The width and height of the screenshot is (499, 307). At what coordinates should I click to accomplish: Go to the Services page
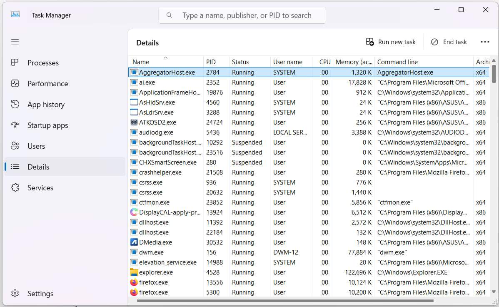(65, 188)
